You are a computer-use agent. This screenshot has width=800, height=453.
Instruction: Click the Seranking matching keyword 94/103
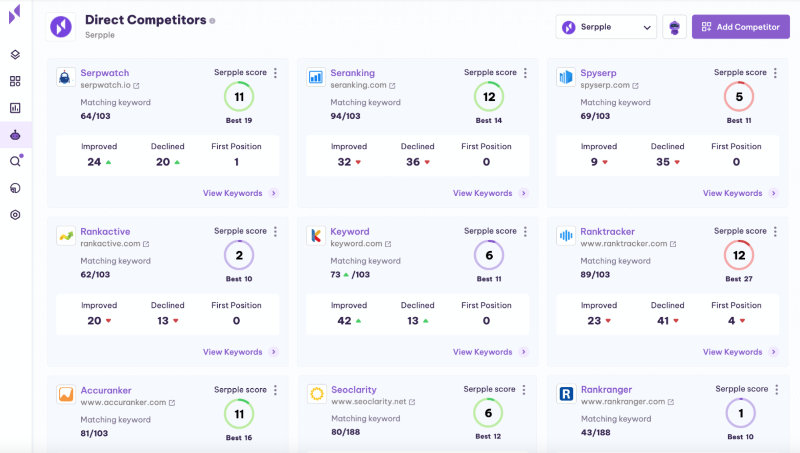[x=345, y=116]
